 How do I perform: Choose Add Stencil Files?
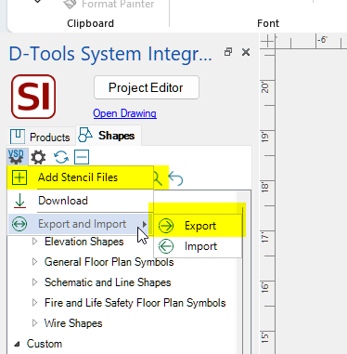[x=80, y=177]
